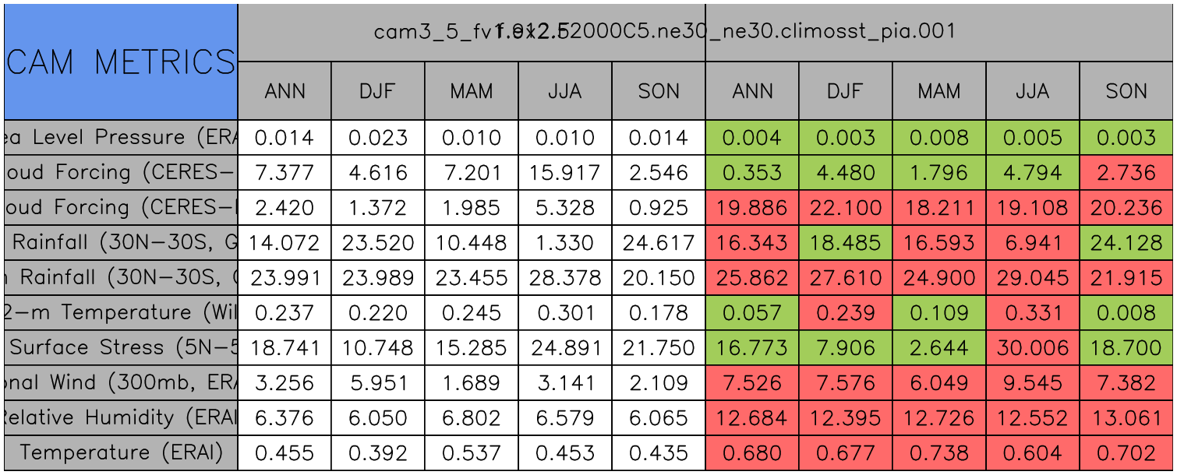Screen dimensions: 1177x475
Task: Select the Sea Level Pressure row label
Action: pyautogui.click(x=121, y=138)
